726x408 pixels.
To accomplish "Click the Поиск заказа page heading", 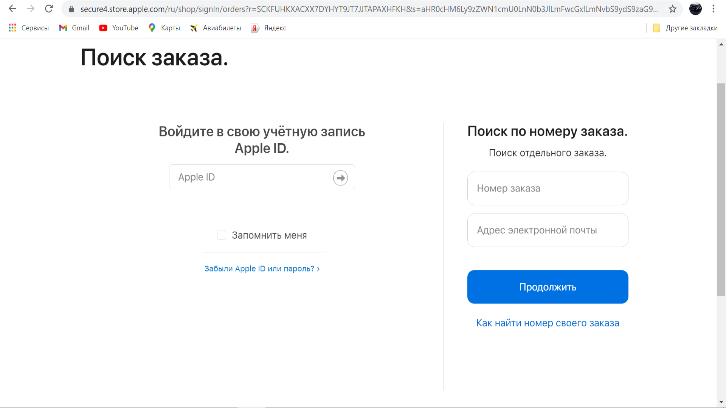I will 154,58.
